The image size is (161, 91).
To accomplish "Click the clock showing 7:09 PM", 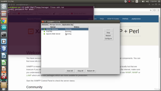I will point(153,2).
